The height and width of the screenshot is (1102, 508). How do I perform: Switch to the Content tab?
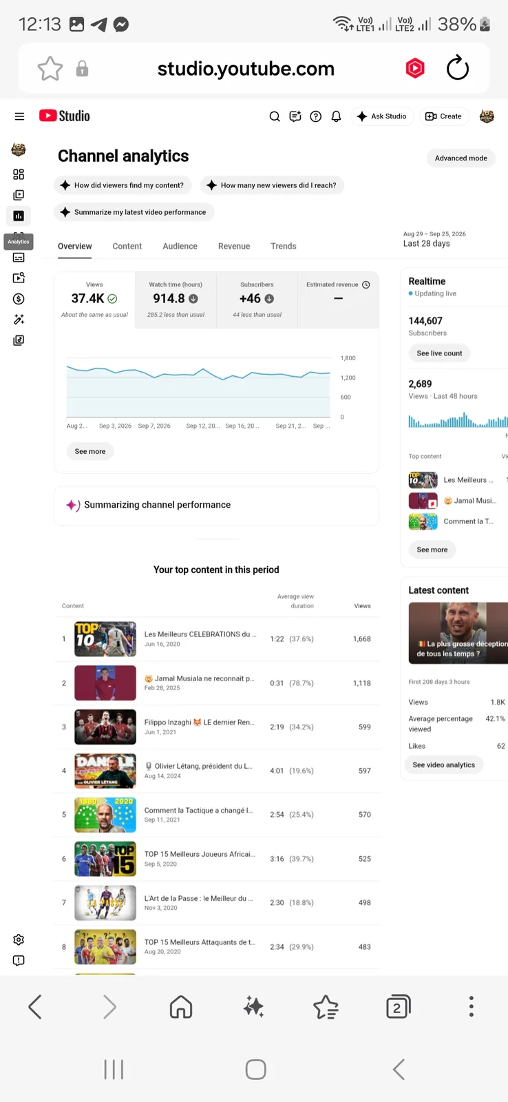(127, 247)
